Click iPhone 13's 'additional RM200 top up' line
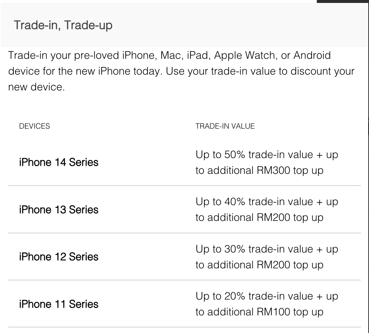The height and width of the screenshot is (333, 369). [x=259, y=218]
